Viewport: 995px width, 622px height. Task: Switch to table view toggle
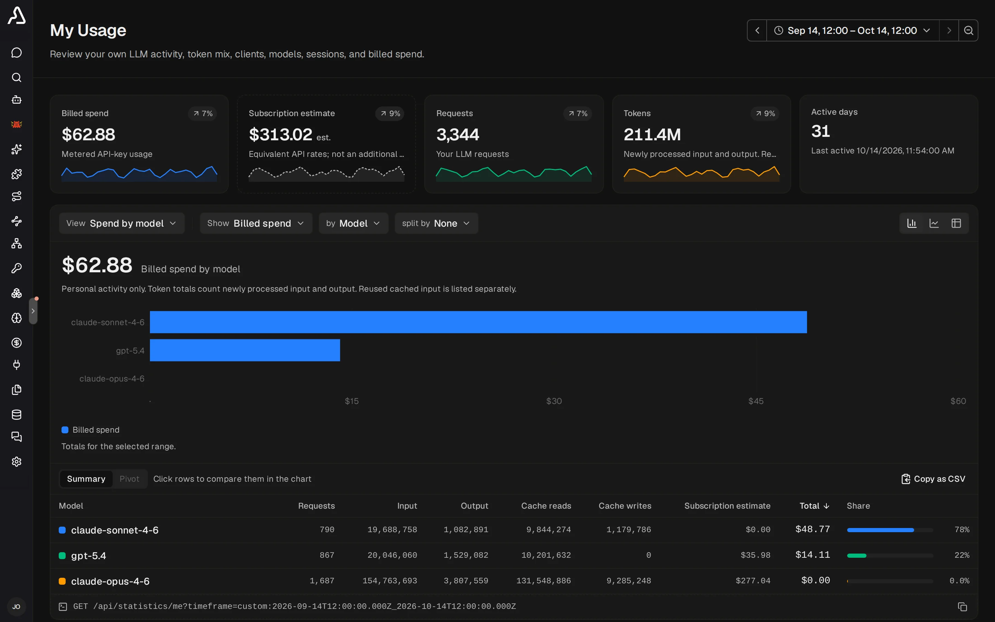tap(956, 223)
